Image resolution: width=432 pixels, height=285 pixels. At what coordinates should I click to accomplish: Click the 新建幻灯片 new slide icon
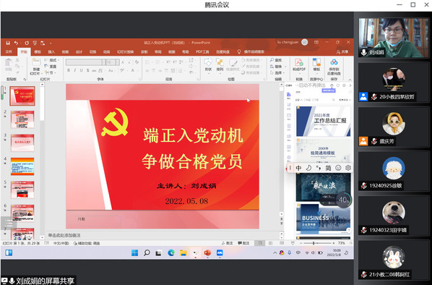[36, 67]
